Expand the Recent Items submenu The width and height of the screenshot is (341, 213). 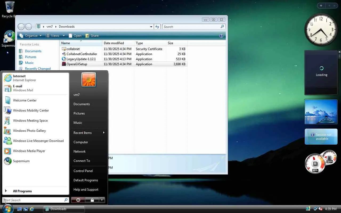coord(89,133)
